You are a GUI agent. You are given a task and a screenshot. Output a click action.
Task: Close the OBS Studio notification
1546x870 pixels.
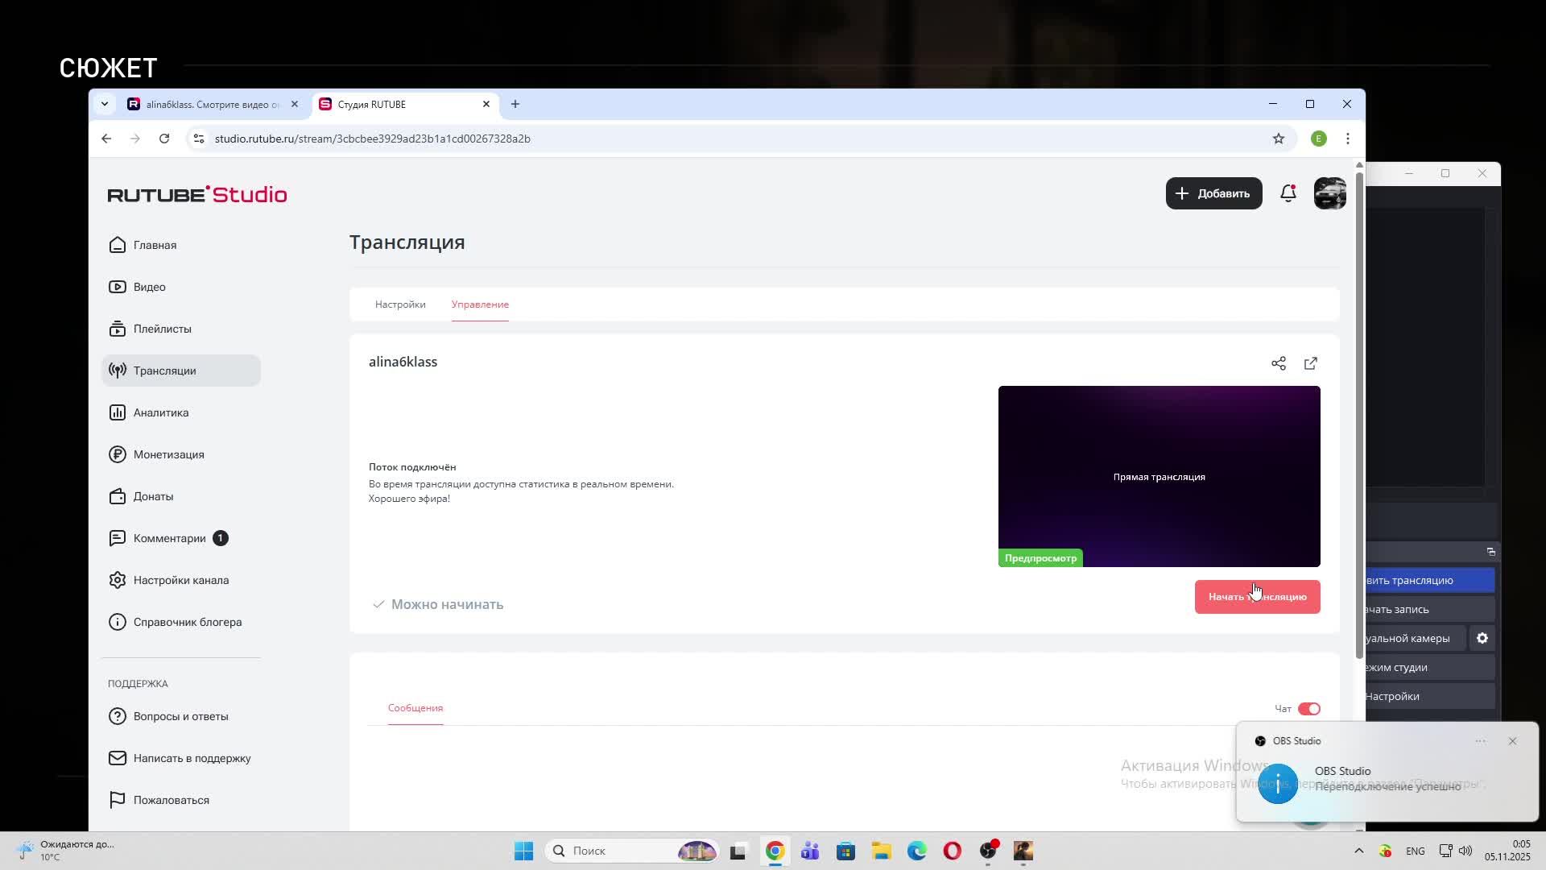pos(1511,741)
